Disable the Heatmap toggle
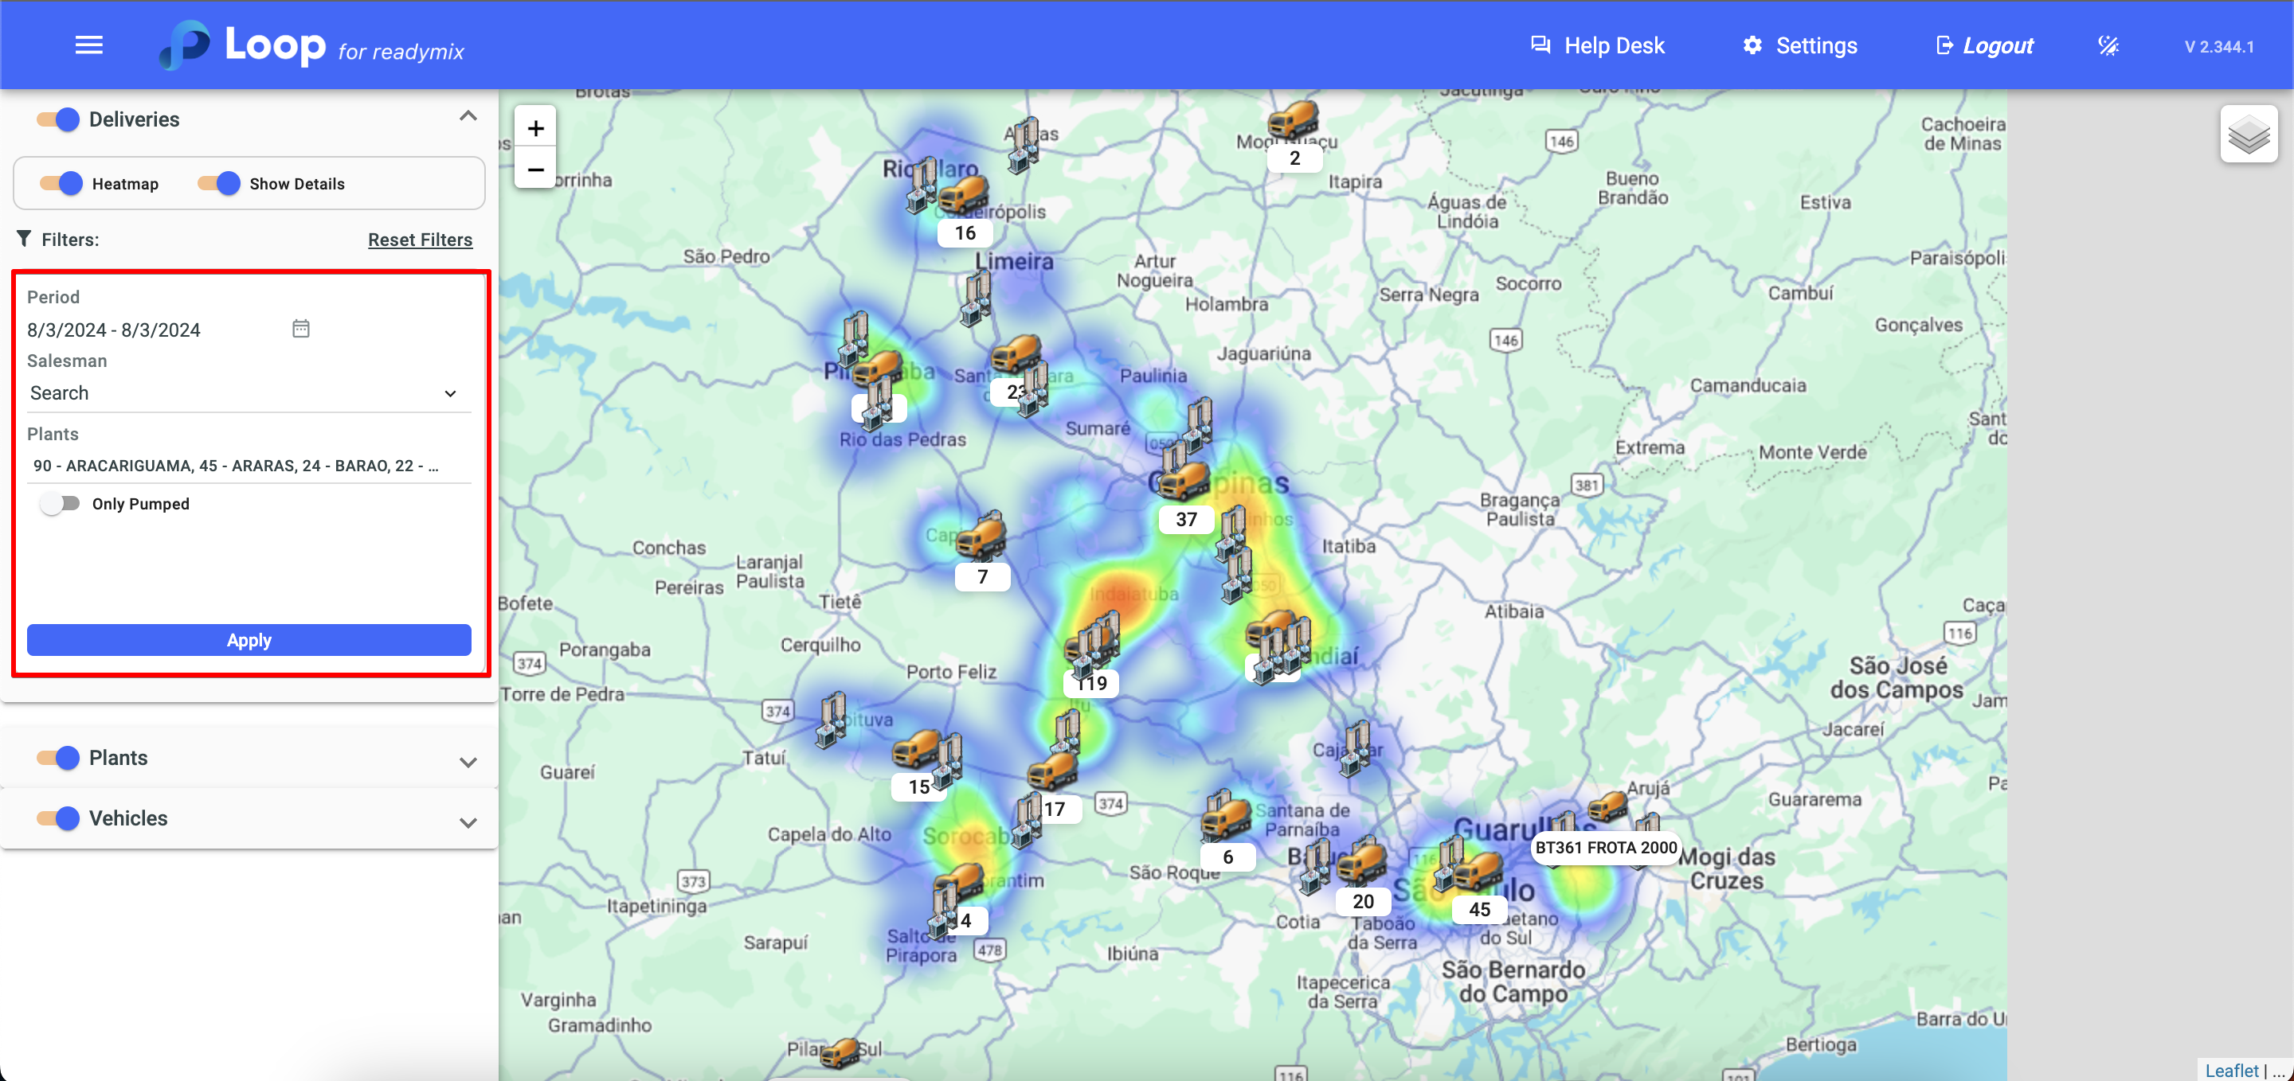This screenshot has width=2294, height=1081. pyautogui.click(x=61, y=184)
